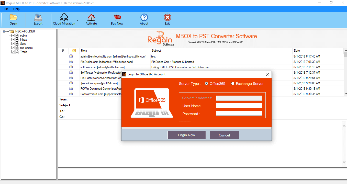Sort emails by the Date column header
This screenshot has width=347, height=184.
[x=318, y=51]
